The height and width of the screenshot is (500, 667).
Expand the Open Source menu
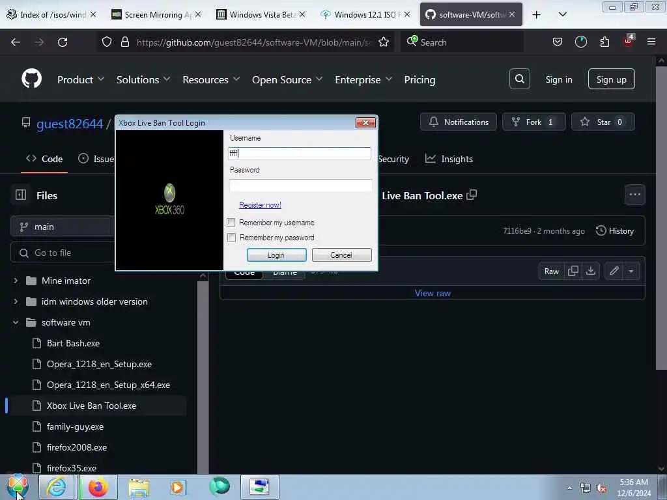tap(287, 79)
